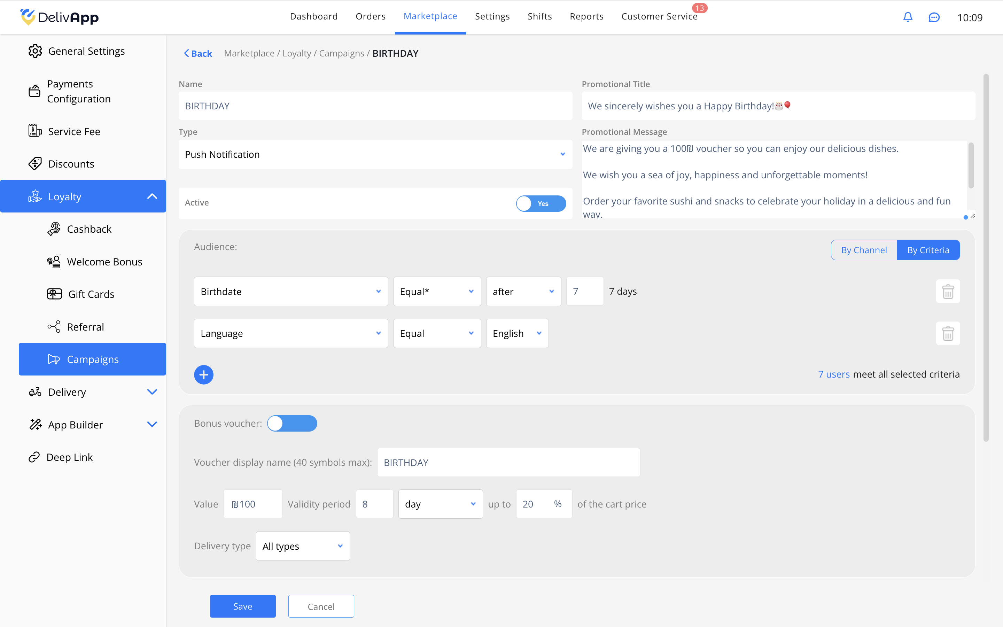
Task: Expand the Delivery sidebar section
Action: pos(152,392)
